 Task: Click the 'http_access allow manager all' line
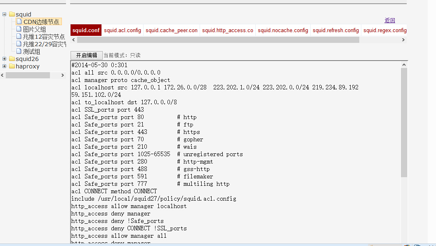click(x=119, y=236)
